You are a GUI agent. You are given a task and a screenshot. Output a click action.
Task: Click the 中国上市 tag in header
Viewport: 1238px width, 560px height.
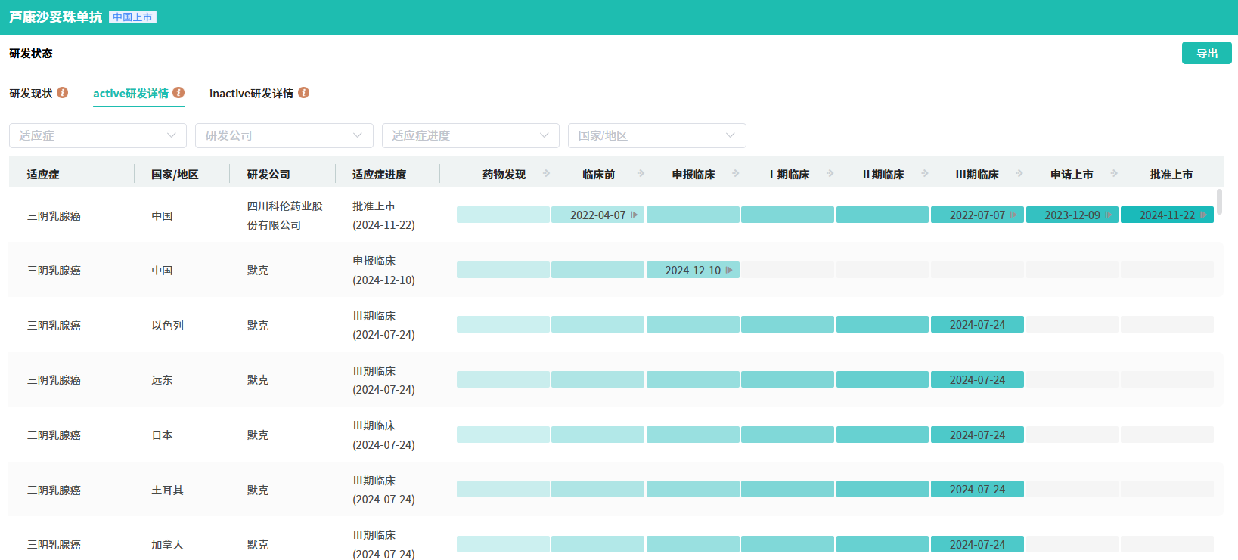132,17
